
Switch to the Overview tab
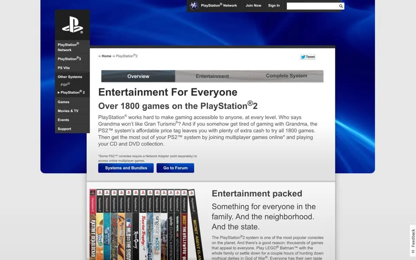point(138,76)
